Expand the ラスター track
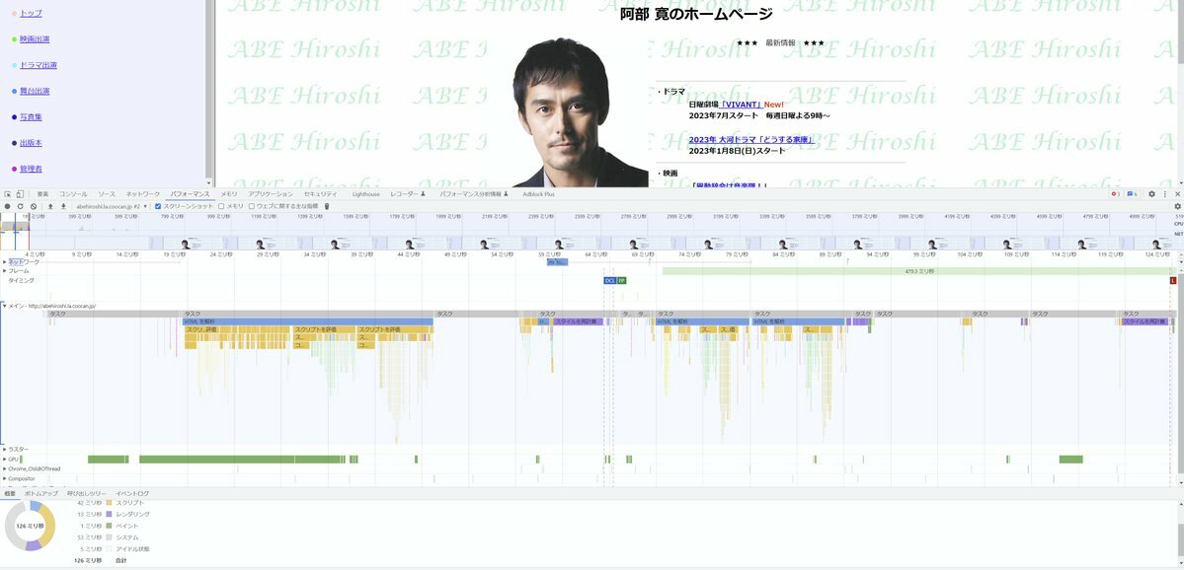This screenshot has width=1184, height=570. pos(4,450)
